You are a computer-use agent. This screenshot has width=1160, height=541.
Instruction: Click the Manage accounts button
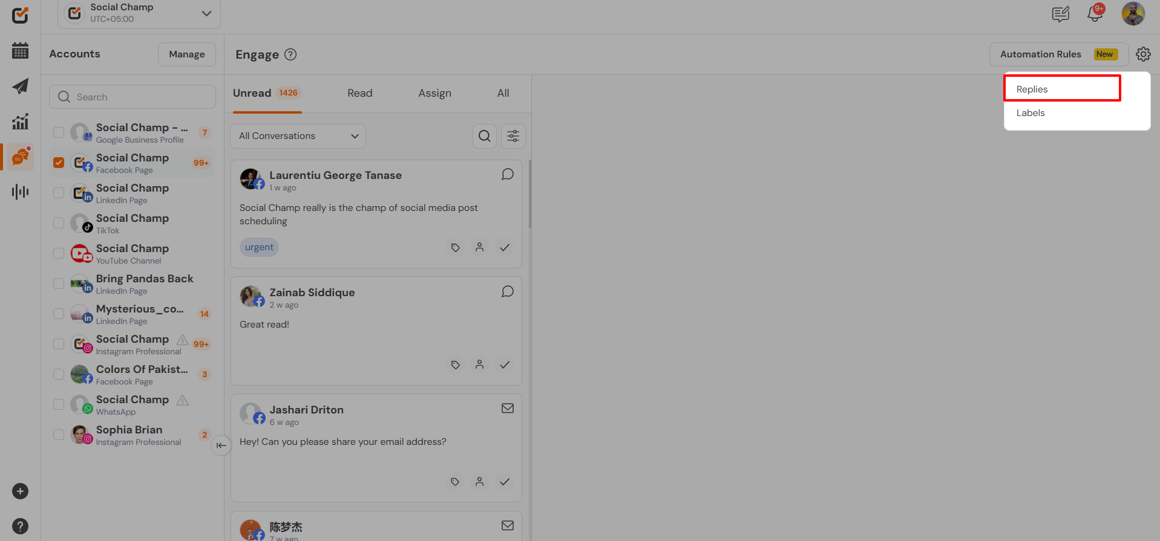(x=187, y=54)
